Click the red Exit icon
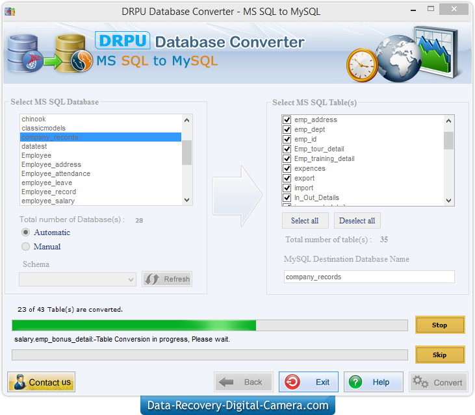Viewport: 475px width, 415px height. pyautogui.click(x=292, y=382)
